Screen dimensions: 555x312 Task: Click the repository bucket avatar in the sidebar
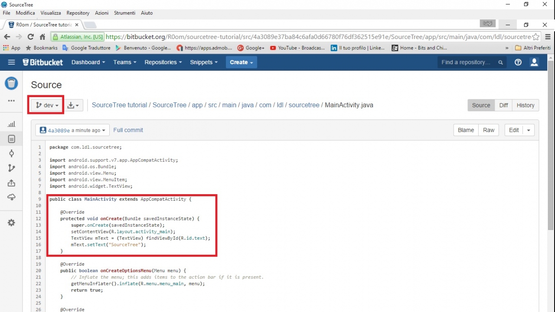(x=12, y=83)
